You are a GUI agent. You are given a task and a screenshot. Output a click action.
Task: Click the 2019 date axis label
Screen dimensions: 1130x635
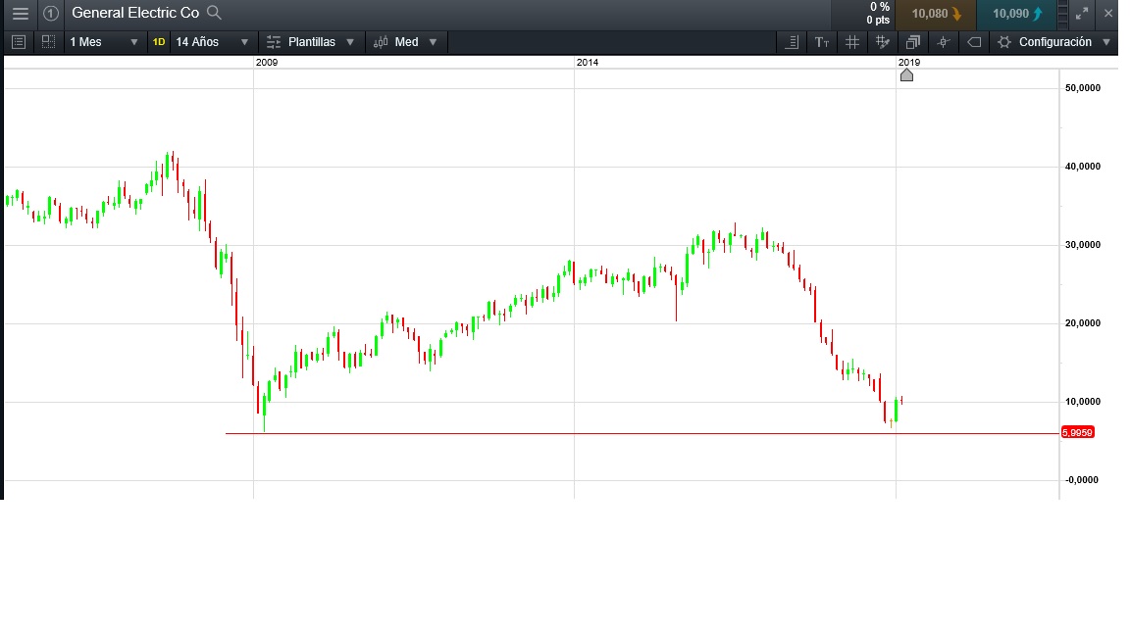point(908,62)
